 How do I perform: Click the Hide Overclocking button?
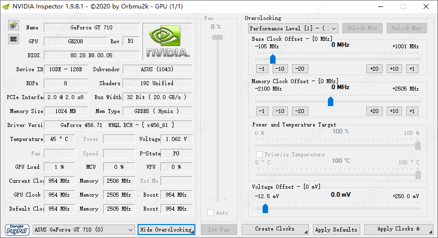click(x=166, y=230)
